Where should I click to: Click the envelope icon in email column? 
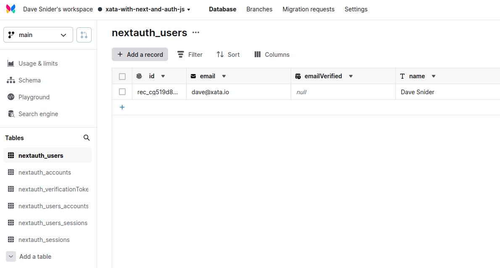coord(193,76)
